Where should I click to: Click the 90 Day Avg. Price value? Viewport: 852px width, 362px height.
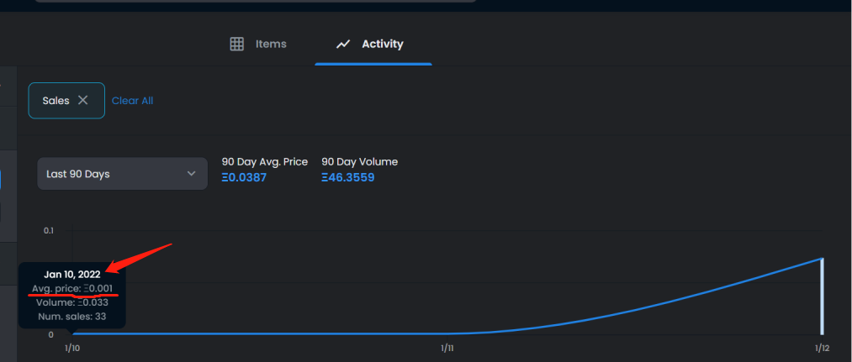244,178
